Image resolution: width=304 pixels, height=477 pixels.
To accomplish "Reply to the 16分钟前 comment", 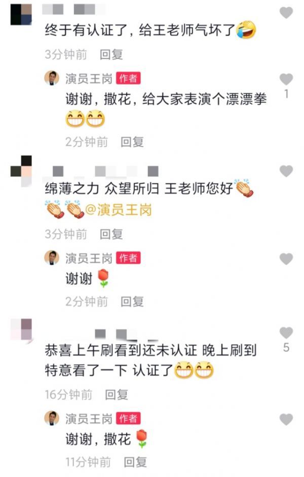I will 117,395.
